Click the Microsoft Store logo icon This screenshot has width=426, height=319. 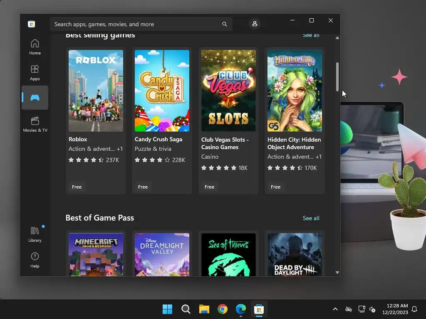coord(32,24)
